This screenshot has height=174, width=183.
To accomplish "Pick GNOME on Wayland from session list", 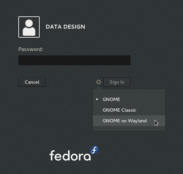I will point(129,121).
